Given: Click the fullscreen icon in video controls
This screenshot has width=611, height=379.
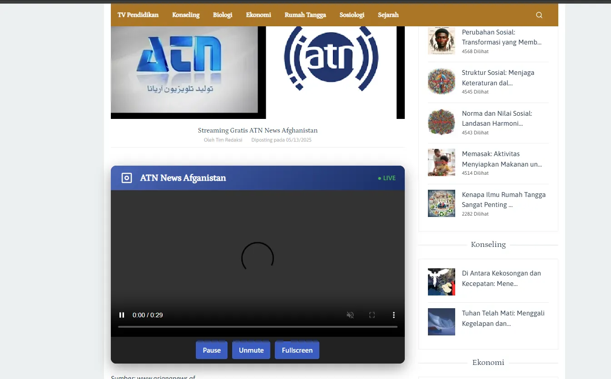Looking at the screenshot, I should (372, 315).
